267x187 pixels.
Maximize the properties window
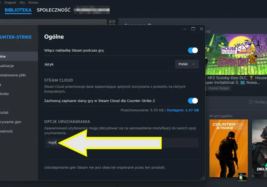(x=193, y=29)
